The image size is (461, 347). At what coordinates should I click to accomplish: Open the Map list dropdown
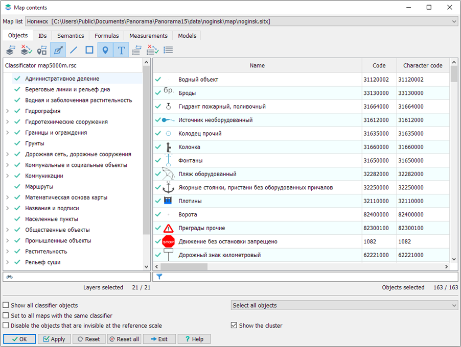pos(454,21)
